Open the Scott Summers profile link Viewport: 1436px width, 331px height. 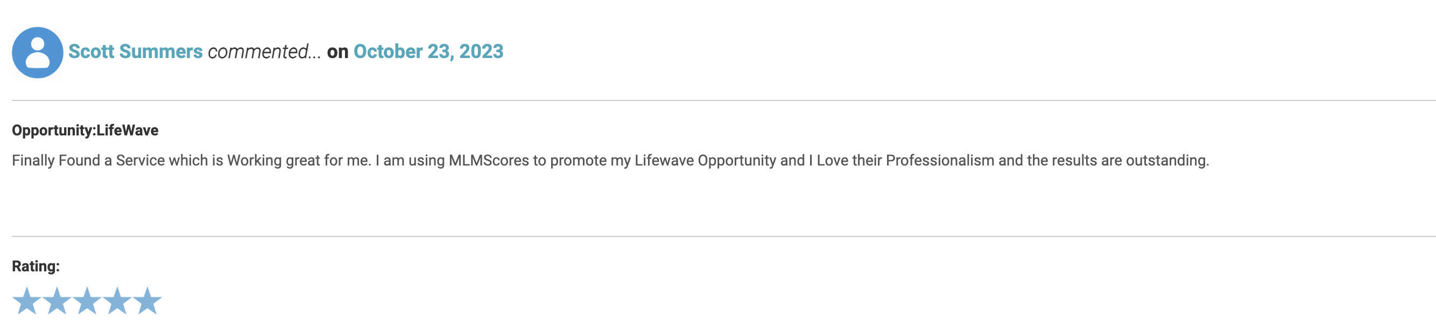click(136, 52)
